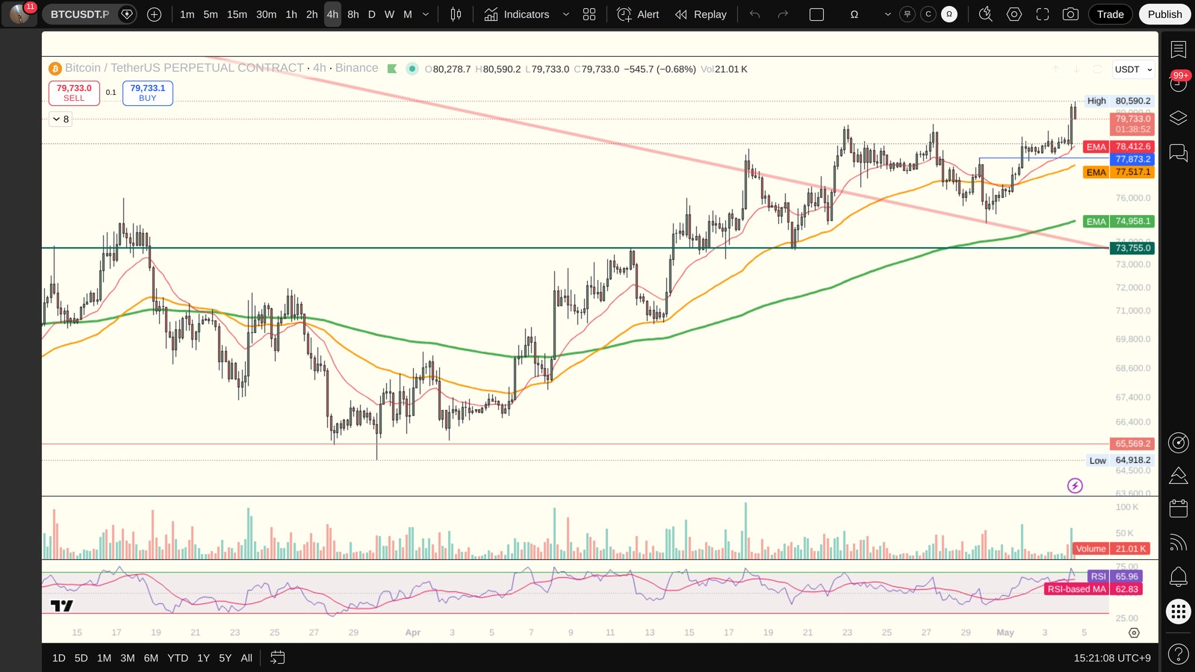Select the All date range
The image size is (1195, 672).
click(x=246, y=658)
